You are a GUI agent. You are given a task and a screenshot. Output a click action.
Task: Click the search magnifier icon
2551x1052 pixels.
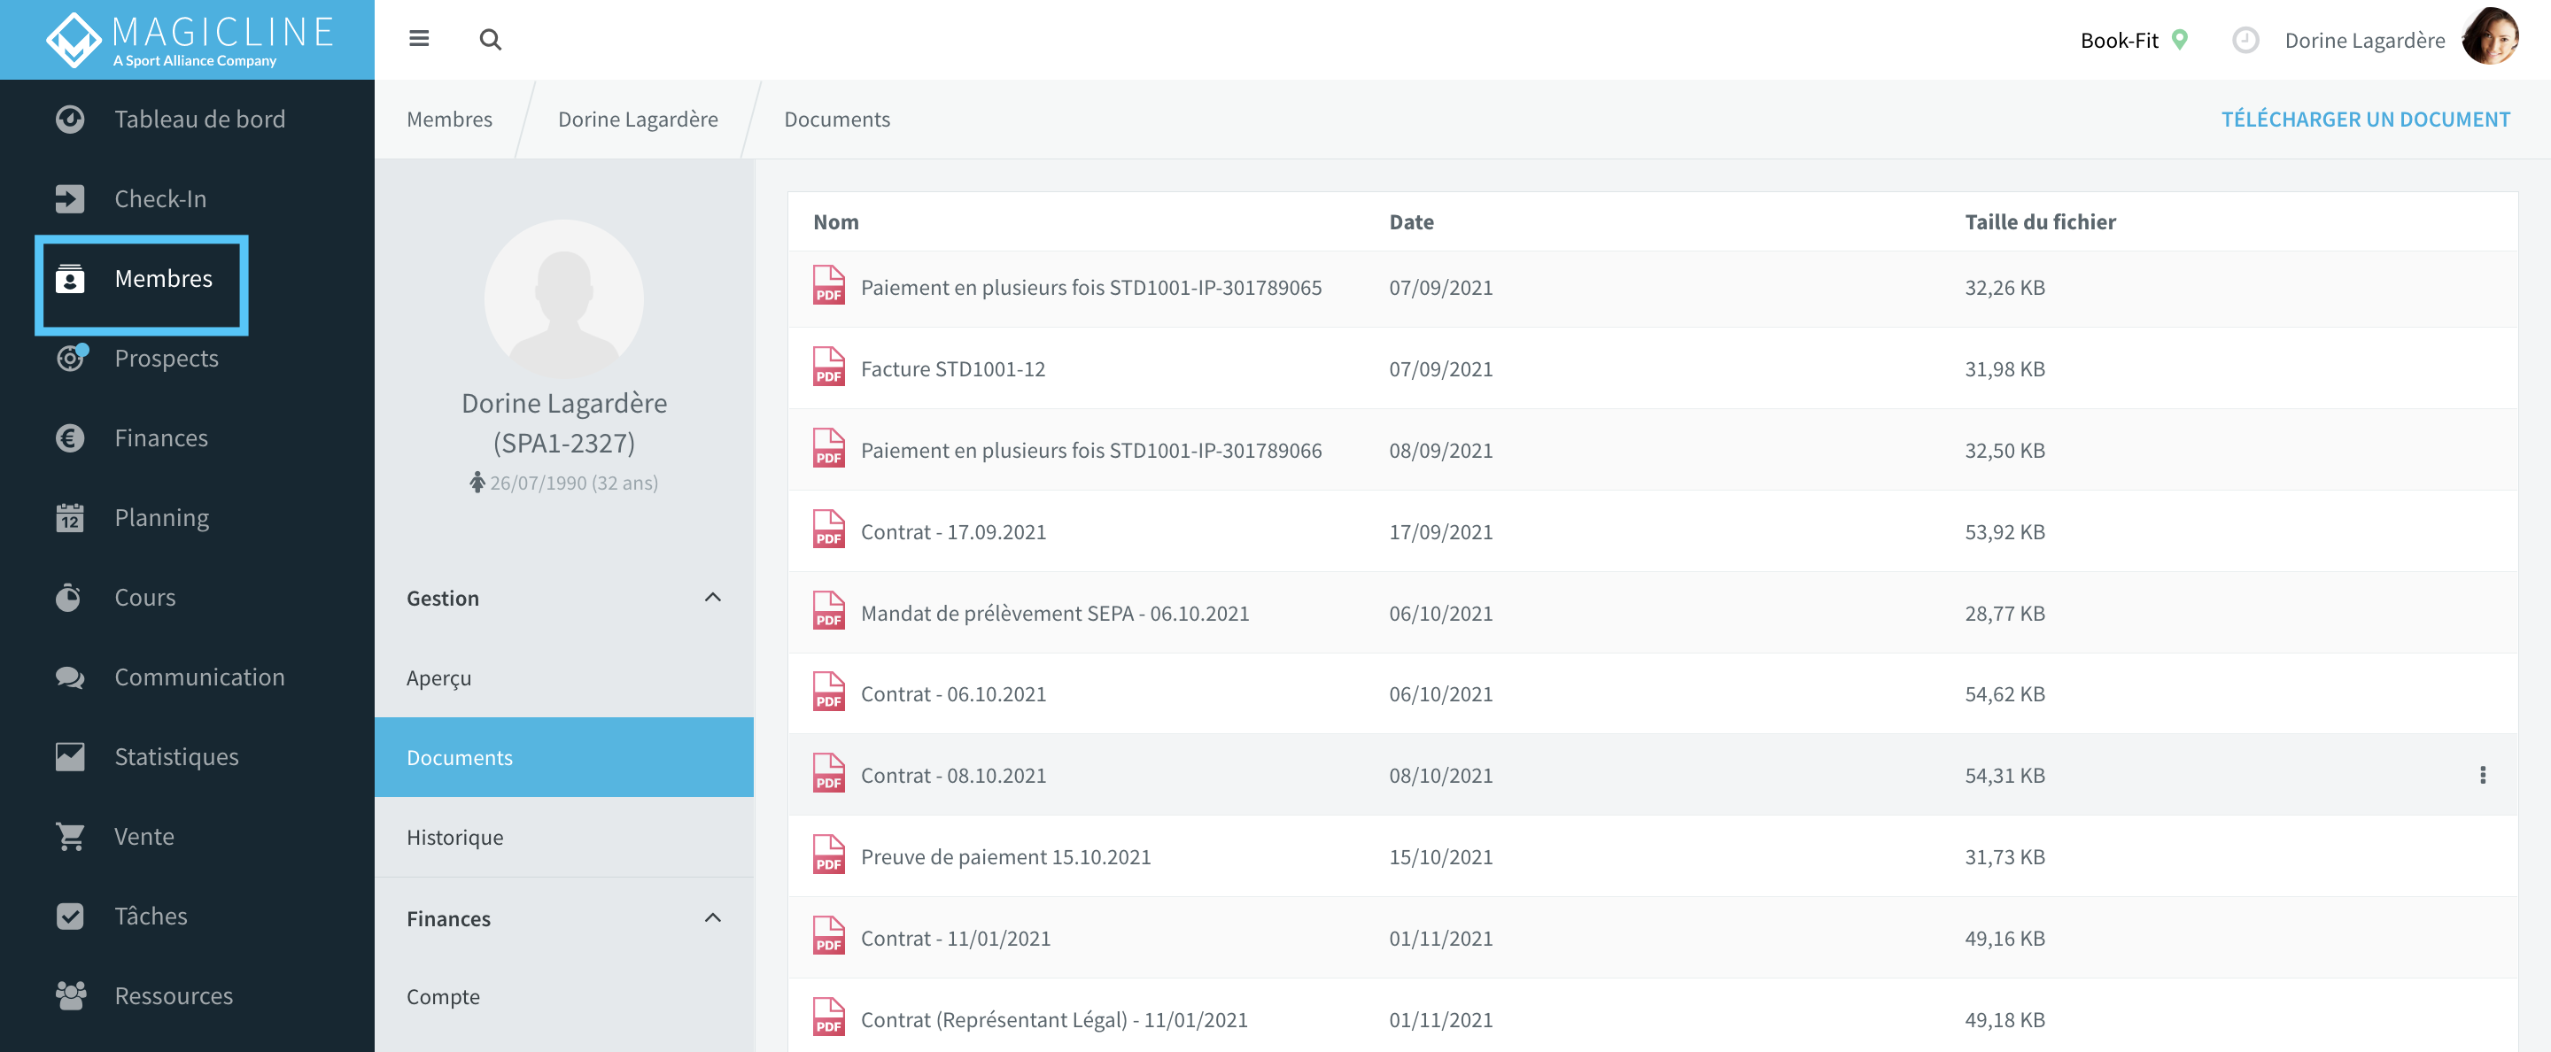[x=490, y=40]
